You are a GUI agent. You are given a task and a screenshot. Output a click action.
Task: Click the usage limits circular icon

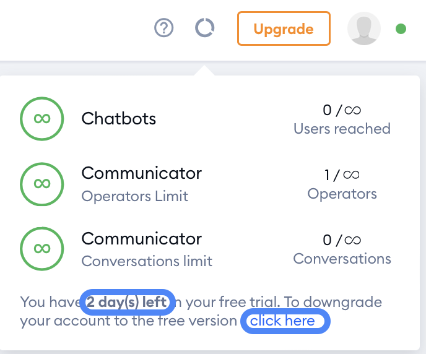pos(204,28)
